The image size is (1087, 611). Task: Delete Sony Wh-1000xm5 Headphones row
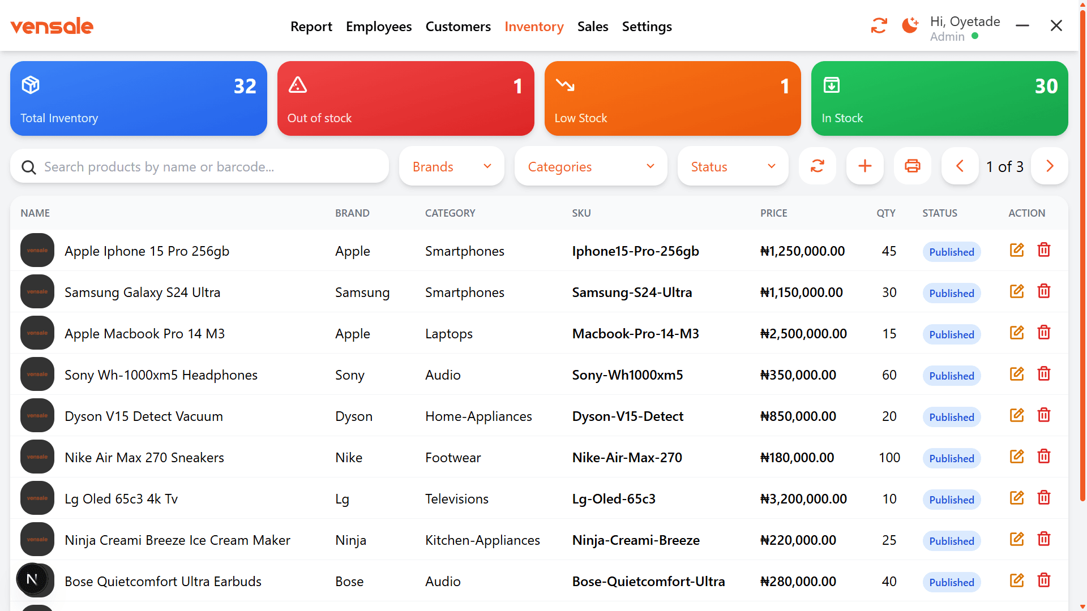click(1044, 374)
